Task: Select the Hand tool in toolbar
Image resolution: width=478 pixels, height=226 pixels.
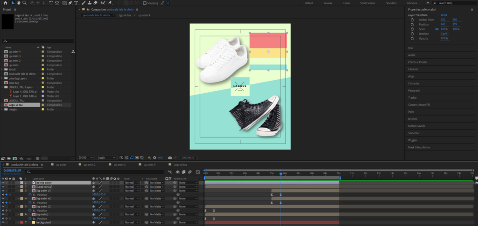Action: [x=18, y=3]
